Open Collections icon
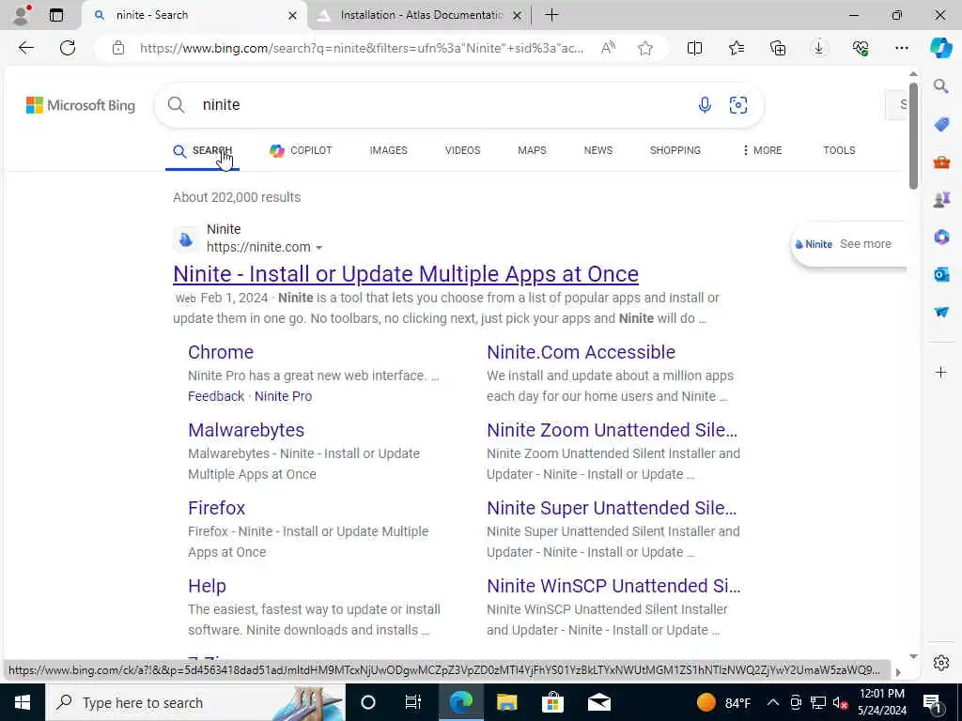This screenshot has height=721, width=962. (x=778, y=48)
